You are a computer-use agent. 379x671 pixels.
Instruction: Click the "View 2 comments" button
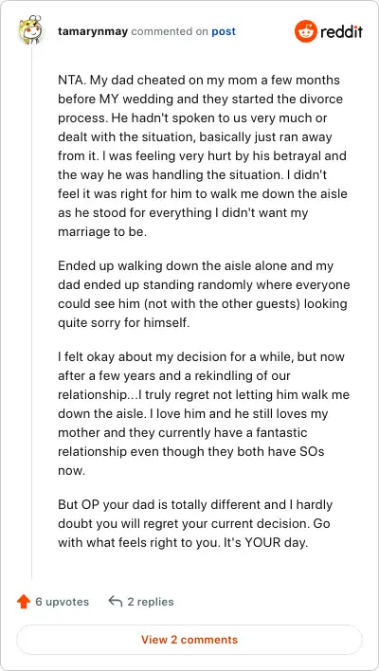[x=189, y=640]
